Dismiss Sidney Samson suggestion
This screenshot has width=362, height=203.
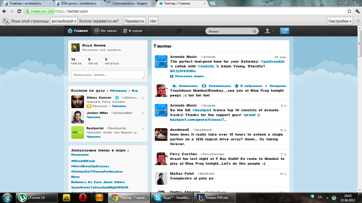pos(143,98)
